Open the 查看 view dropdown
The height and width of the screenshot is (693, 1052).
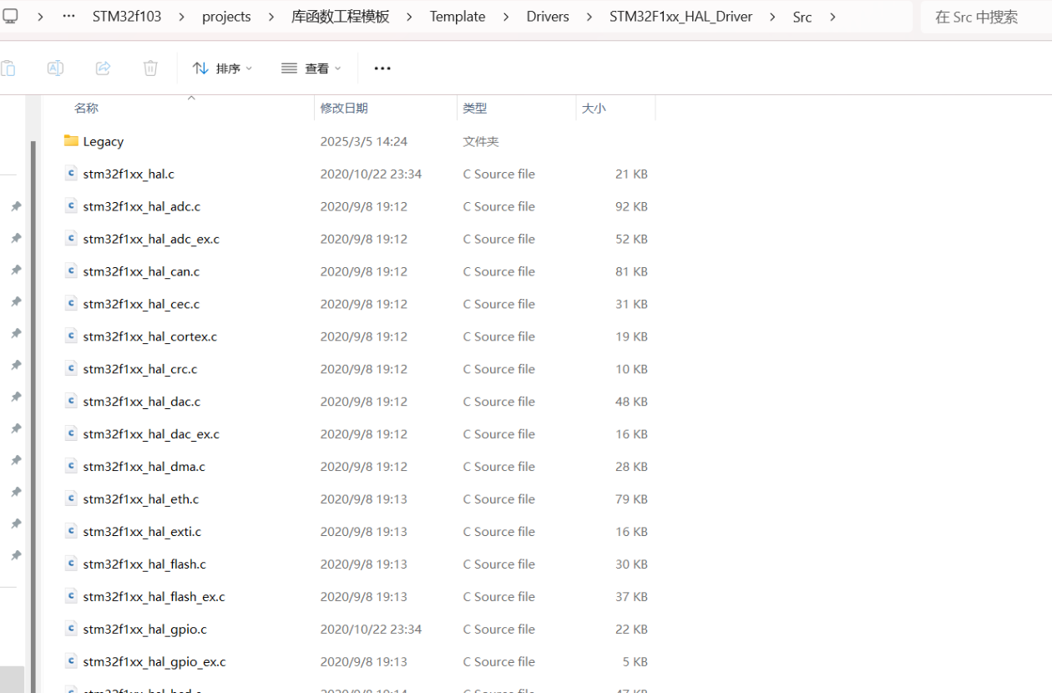click(311, 68)
